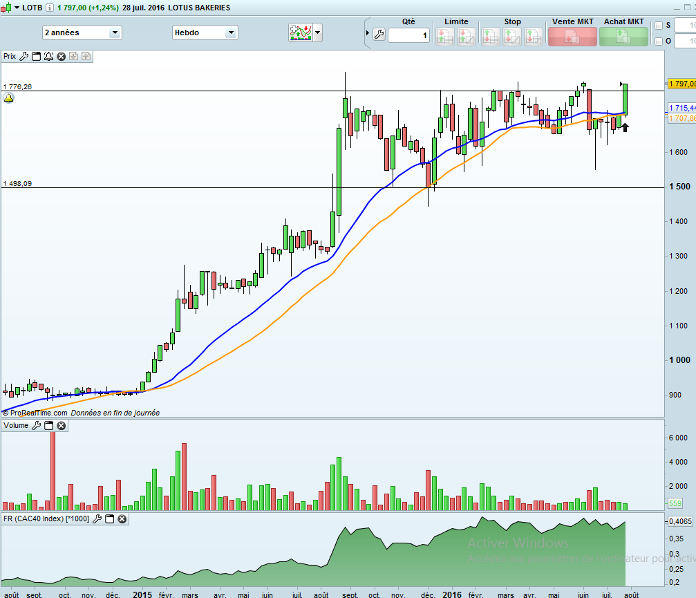Close the Volume panel
696x598 pixels.
[x=62, y=426]
